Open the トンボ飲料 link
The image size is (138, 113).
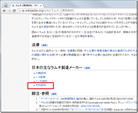[41, 81]
